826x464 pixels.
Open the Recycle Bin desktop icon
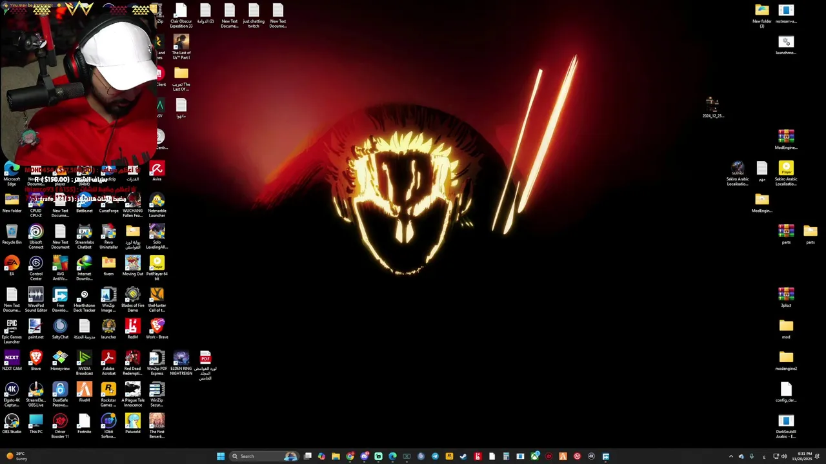pyautogui.click(x=12, y=235)
